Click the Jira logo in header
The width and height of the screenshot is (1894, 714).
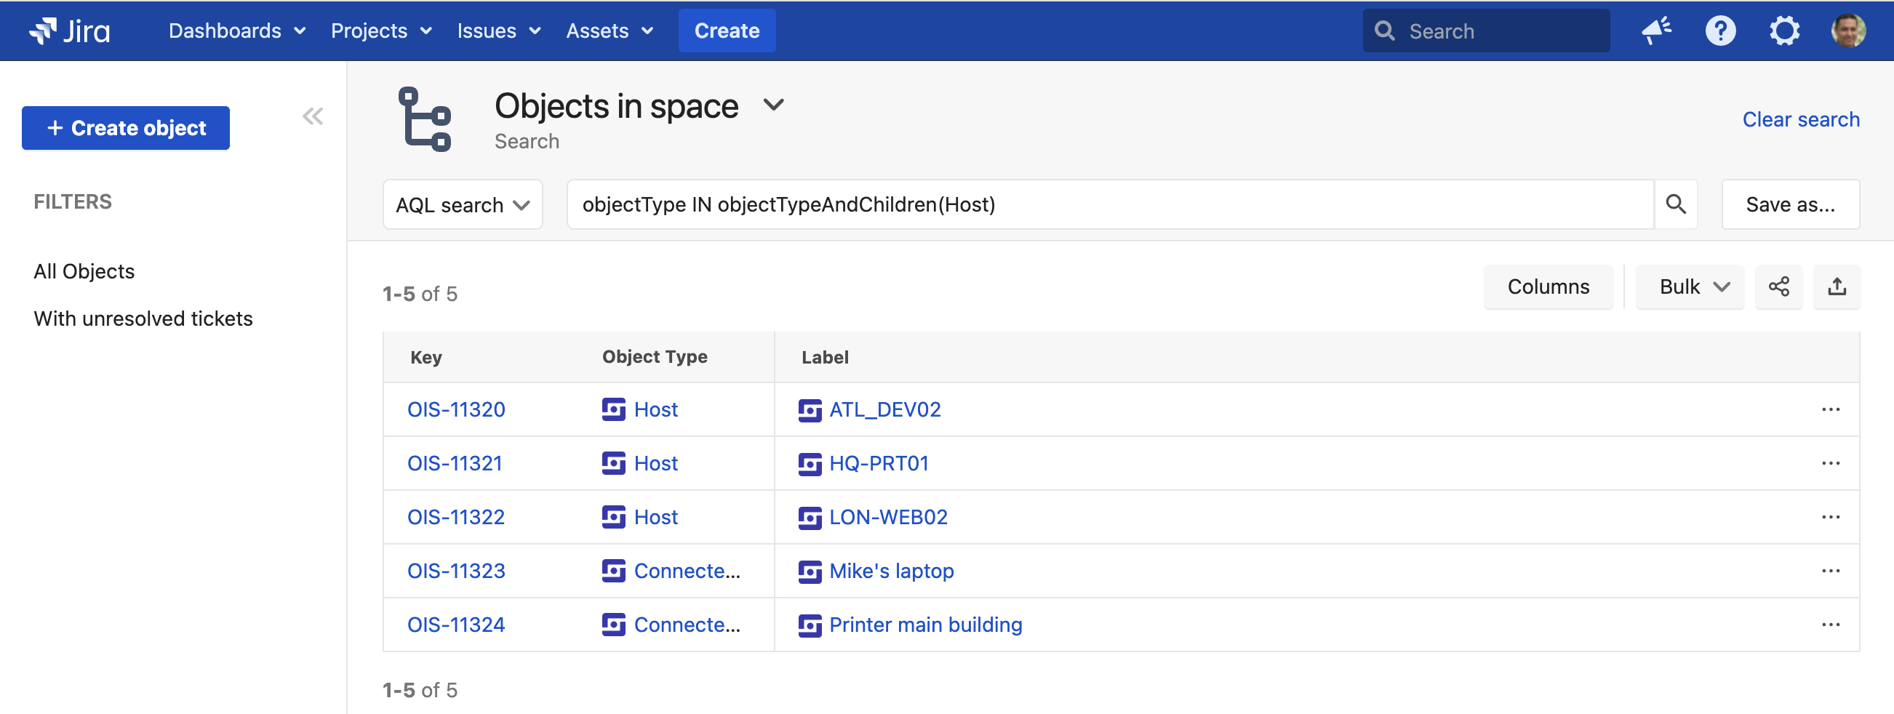click(69, 31)
